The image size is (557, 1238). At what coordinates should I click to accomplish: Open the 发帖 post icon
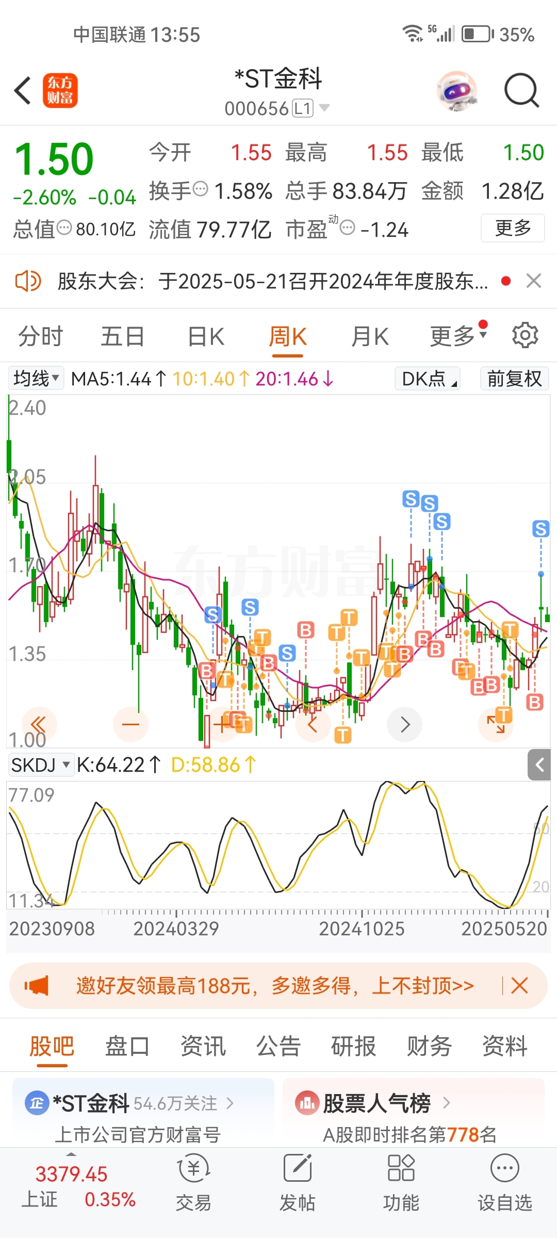click(x=297, y=1184)
